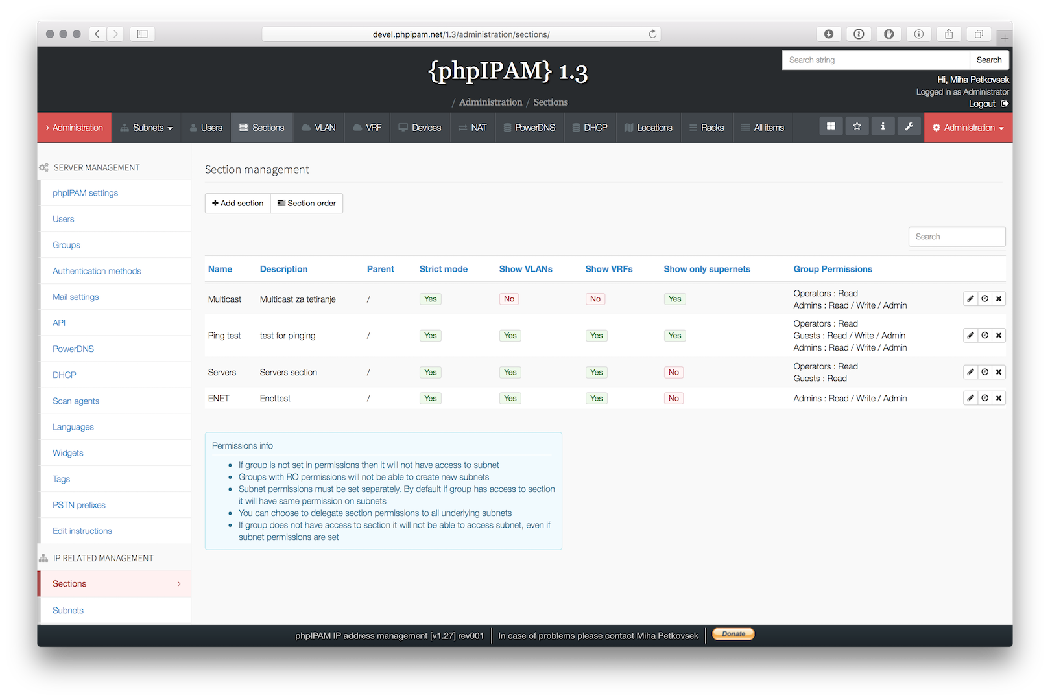
Task: Expand the Subnets dropdown in navbar
Action: pyautogui.click(x=147, y=128)
